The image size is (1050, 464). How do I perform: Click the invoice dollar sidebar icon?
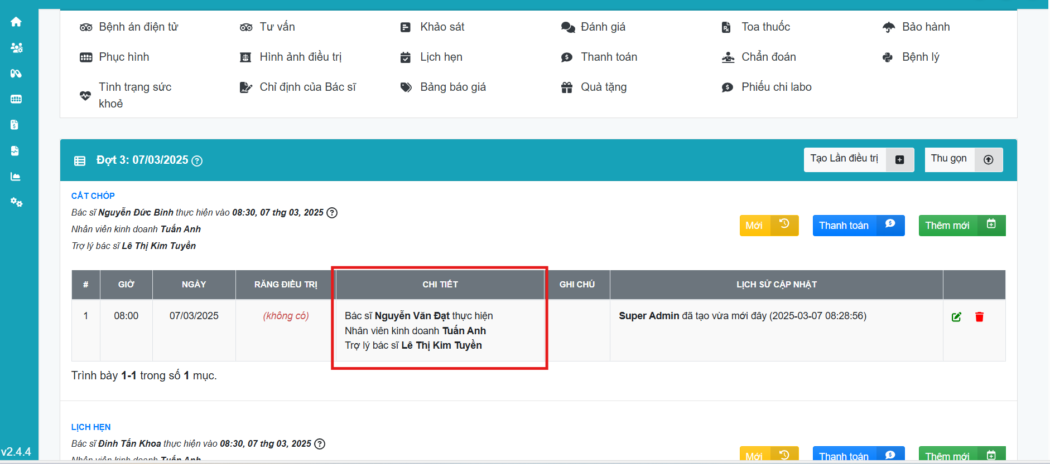pyautogui.click(x=15, y=125)
